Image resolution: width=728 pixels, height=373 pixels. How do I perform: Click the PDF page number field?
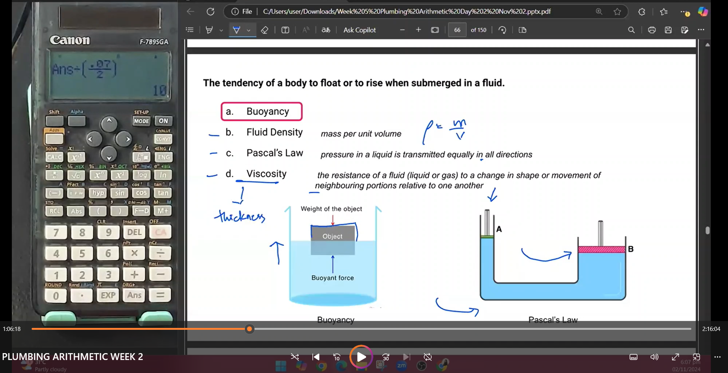457,30
